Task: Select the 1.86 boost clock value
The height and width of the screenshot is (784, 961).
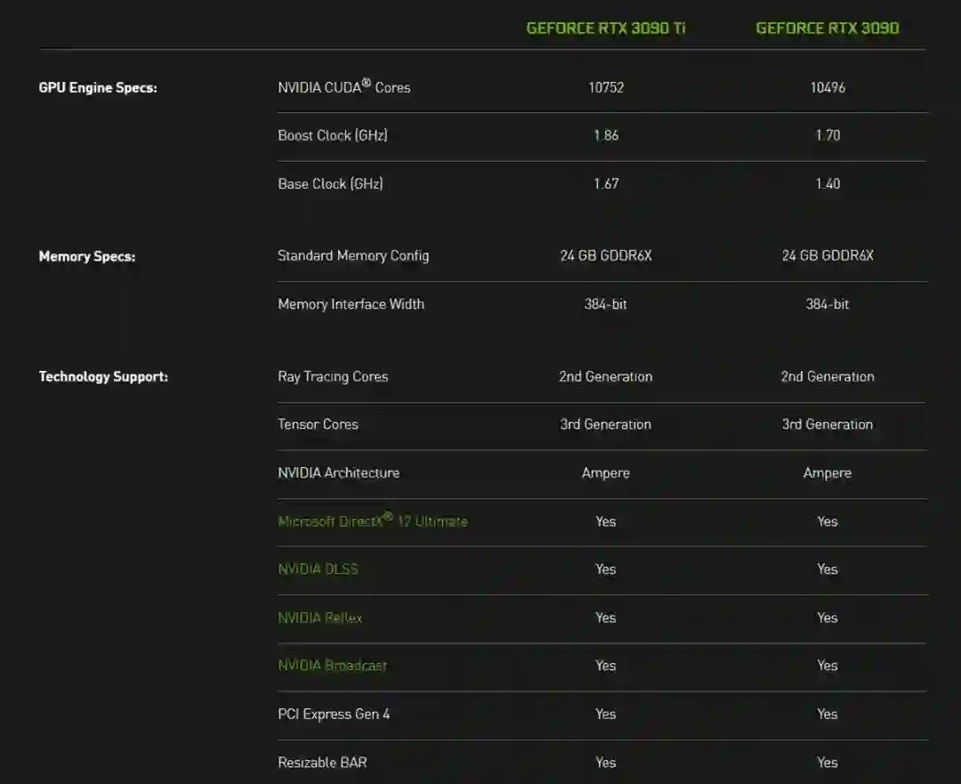Action: 605,135
